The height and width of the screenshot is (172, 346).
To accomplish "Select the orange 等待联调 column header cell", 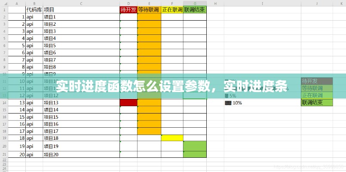I will tap(149, 9).
